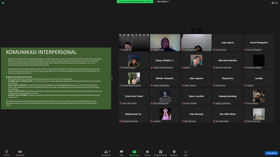
Task: Click the Unmute microphone icon
Action: pyautogui.click(x=7, y=152)
